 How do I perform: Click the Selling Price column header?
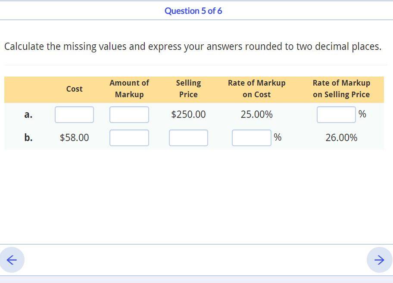pyautogui.click(x=188, y=89)
